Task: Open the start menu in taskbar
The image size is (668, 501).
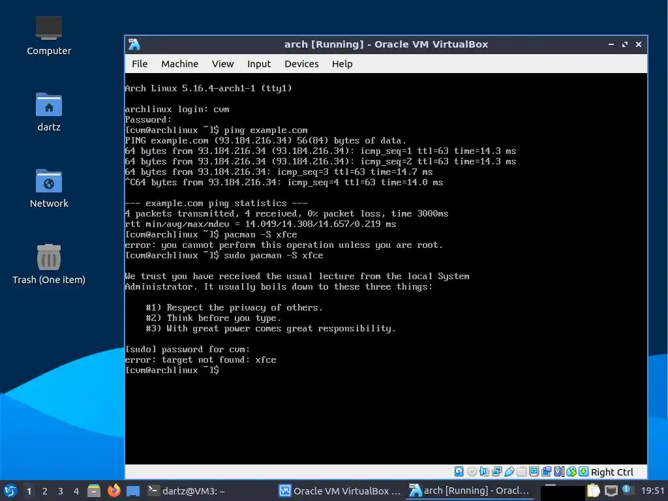Action: [10, 491]
